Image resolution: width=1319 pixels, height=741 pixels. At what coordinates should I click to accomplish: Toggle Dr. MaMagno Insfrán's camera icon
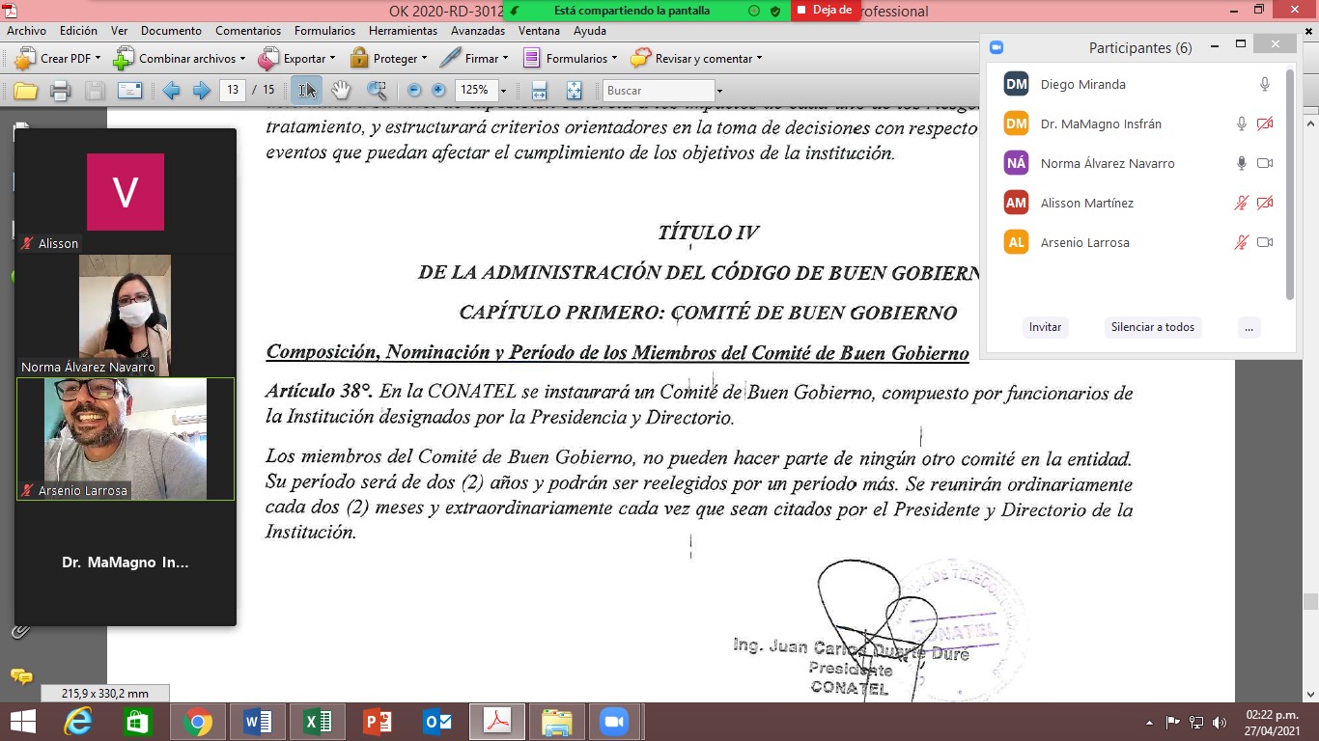click(1265, 124)
